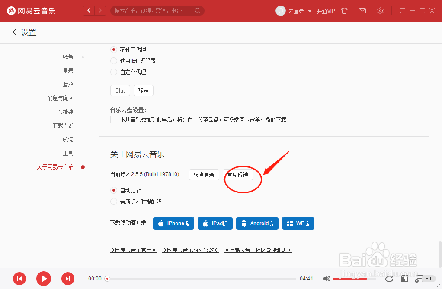Open the 《网易云音乐官网》 link
The height and width of the screenshot is (289, 442).
(134, 250)
